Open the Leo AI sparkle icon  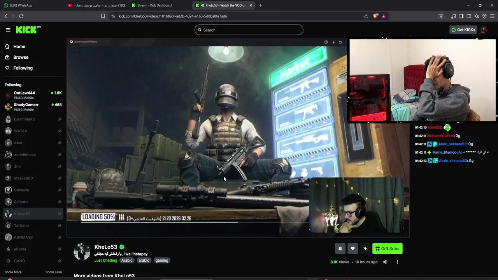tap(477, 16)
